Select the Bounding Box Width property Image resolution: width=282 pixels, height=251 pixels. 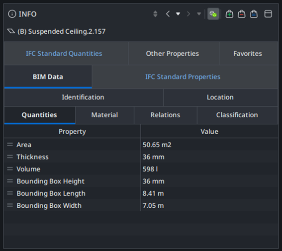(49, 206)
